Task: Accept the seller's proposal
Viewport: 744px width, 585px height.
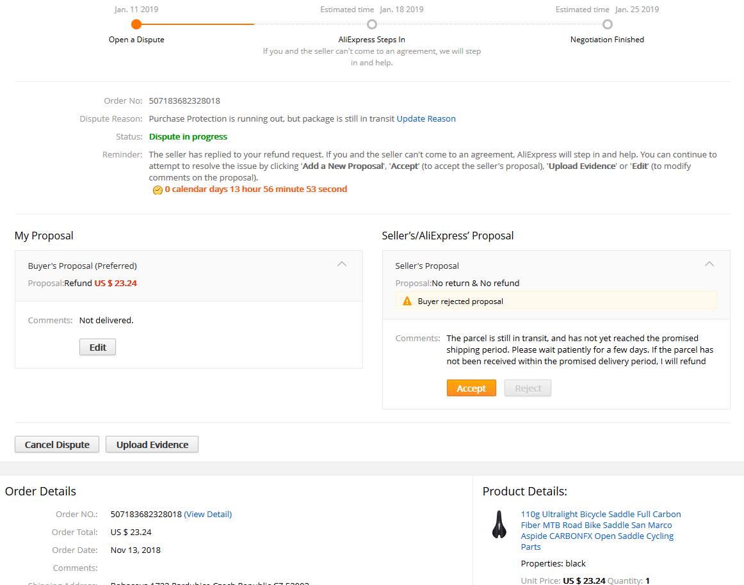Action: pos(471,388)
